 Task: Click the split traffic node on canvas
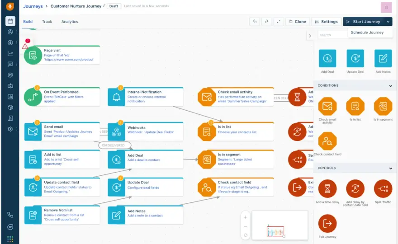(297, 160)
